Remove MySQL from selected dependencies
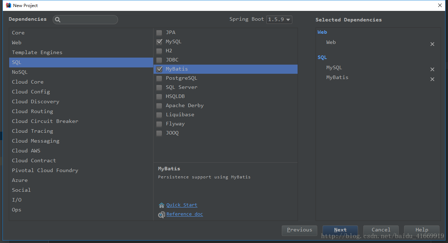The width and height of the screenshot is (448, 243). coord(432,70)
